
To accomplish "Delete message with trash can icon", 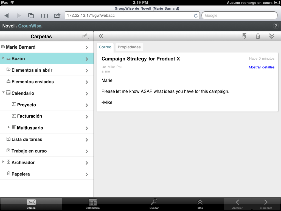I will click(x=258, y=36).
